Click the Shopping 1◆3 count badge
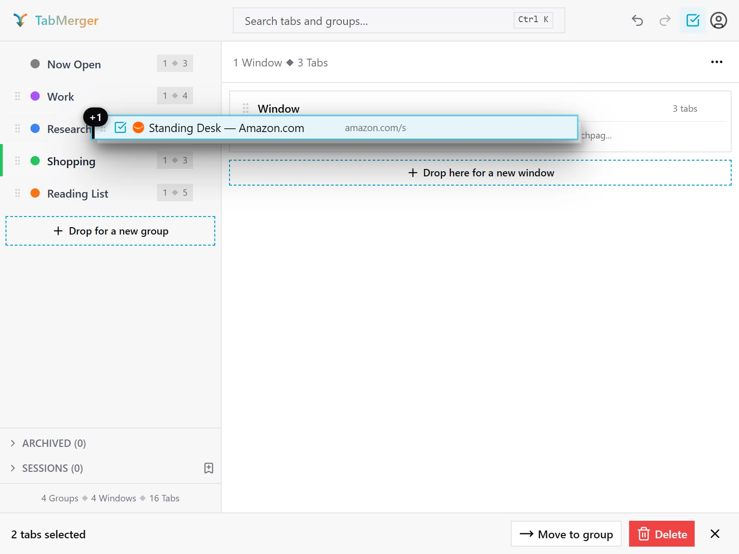The height and width of the screenshot is (554, 739). click(175, 160)
